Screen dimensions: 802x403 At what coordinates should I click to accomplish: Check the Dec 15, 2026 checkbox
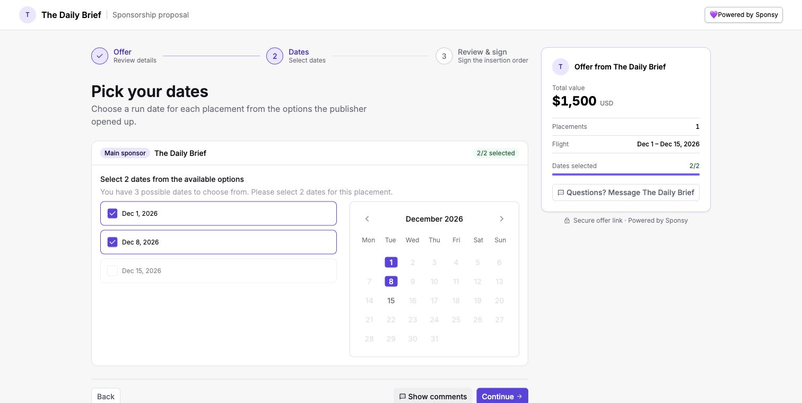point(112,271)
